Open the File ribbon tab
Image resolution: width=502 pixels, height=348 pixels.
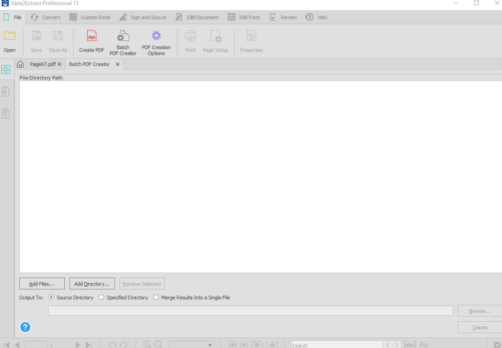(13, 18)
